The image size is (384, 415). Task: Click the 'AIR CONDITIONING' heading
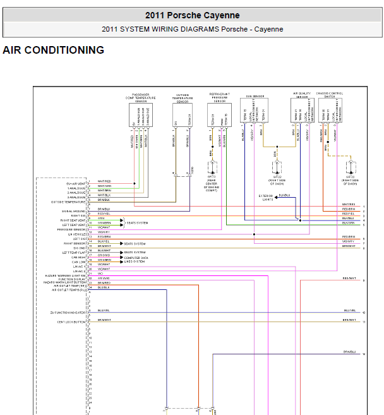pyautogui.click(x=54, y=50)
